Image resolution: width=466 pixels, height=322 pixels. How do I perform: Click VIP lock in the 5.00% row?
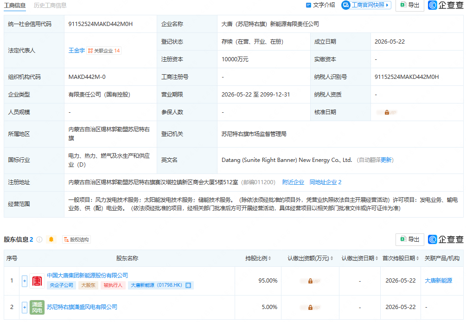(310, 308)
